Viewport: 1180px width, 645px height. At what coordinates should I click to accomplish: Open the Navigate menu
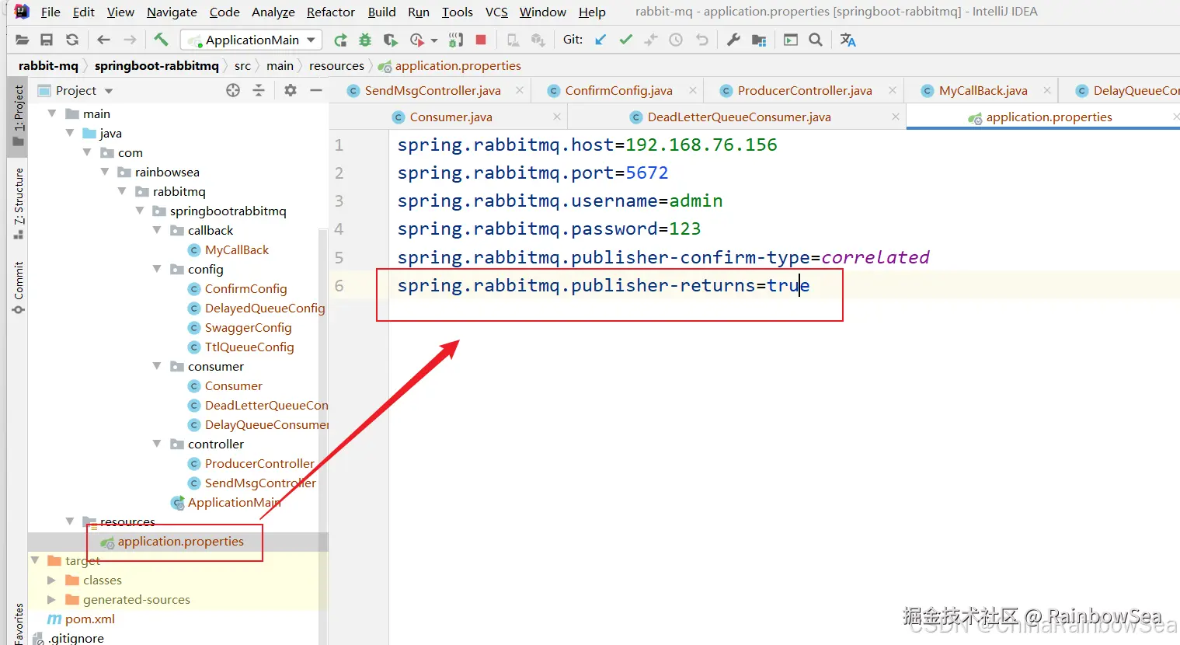click(x=172, y=12)
